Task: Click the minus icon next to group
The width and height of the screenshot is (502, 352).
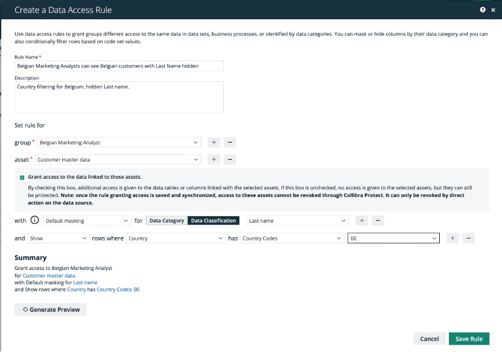Action: coord(230,142)
